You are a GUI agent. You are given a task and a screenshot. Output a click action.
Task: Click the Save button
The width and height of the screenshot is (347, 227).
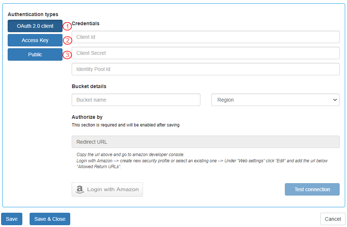pyautogui.click(x=11, y=219)
